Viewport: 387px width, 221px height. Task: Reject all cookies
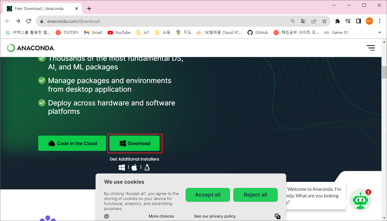(x=255, y=195)
